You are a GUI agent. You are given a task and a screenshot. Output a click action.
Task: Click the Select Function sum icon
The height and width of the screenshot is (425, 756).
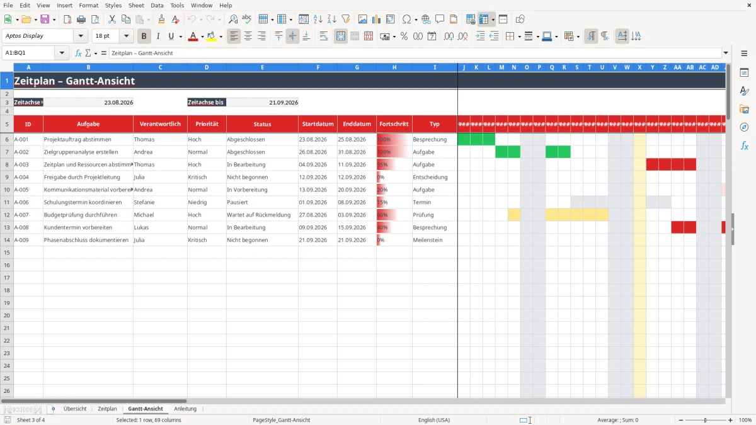coord(88,53)
